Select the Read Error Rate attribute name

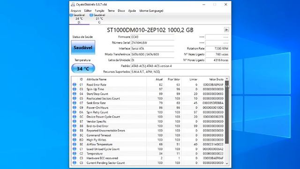(96, 84)
